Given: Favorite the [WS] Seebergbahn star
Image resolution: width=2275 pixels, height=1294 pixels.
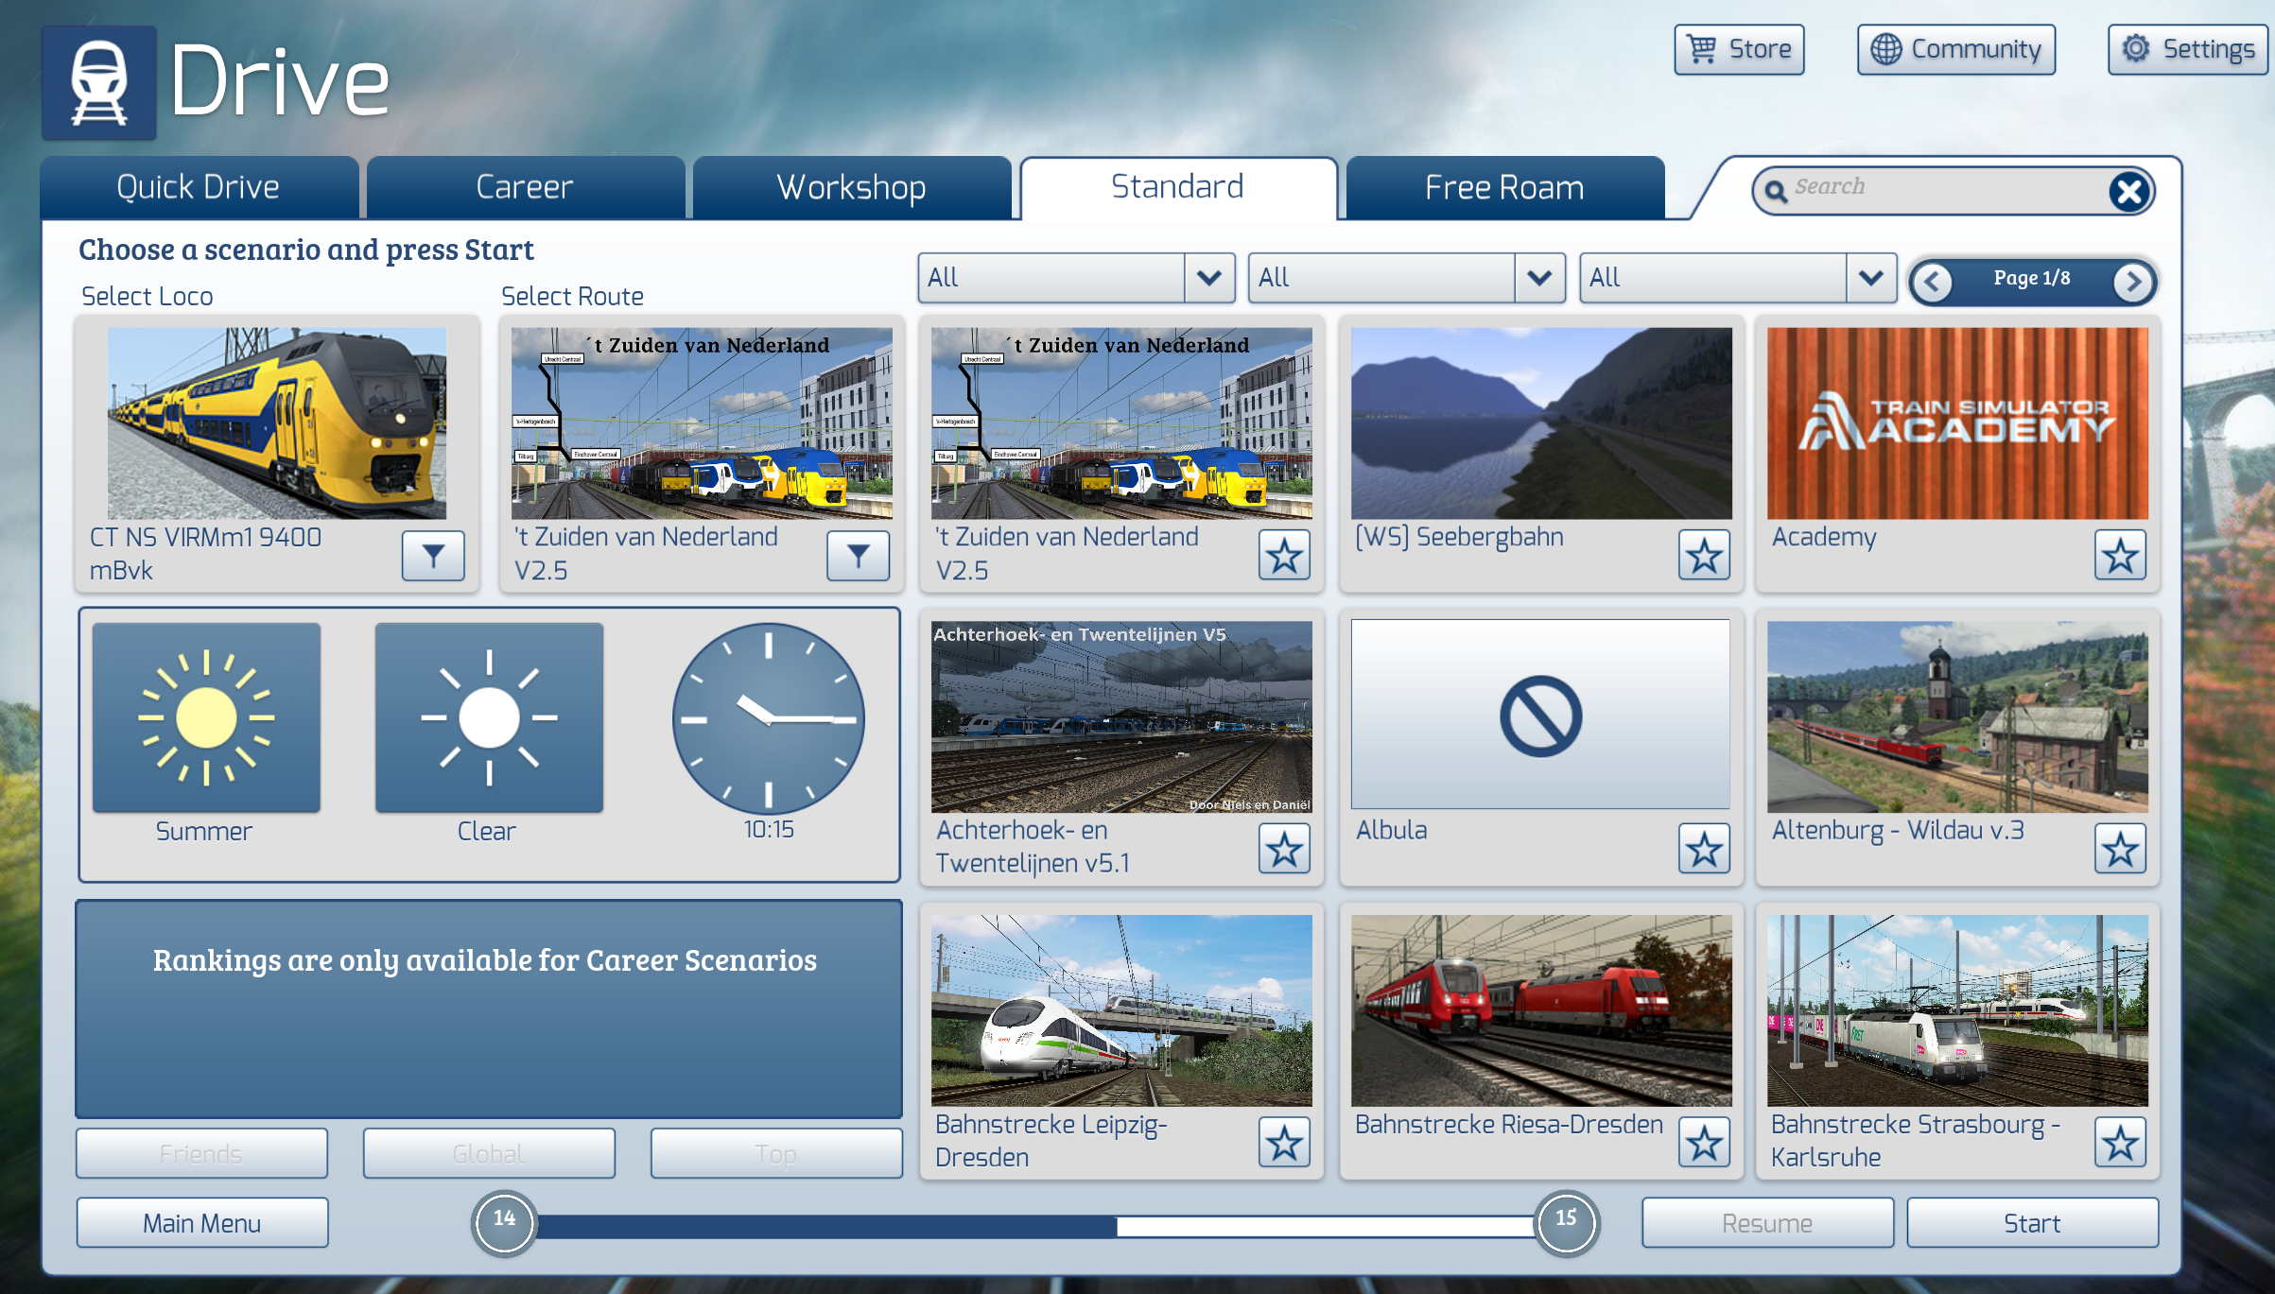Looking at the screenshot, I should [1704, 555].
